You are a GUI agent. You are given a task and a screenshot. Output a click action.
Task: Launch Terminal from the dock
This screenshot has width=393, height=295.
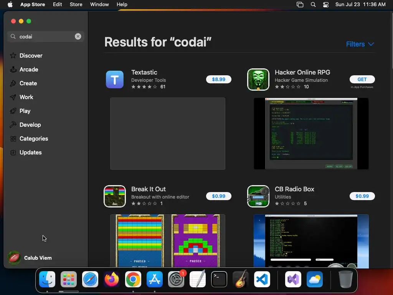click(219, 279)
